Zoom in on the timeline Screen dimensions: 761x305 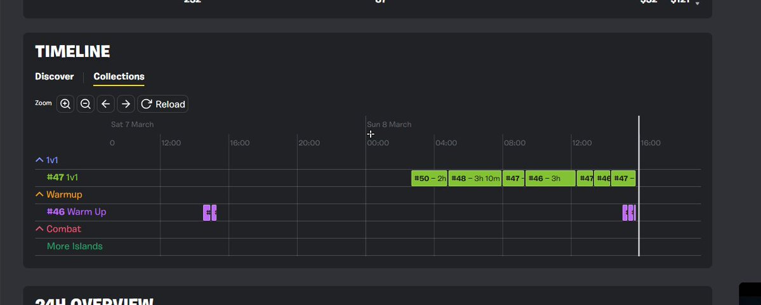(65, 104)
